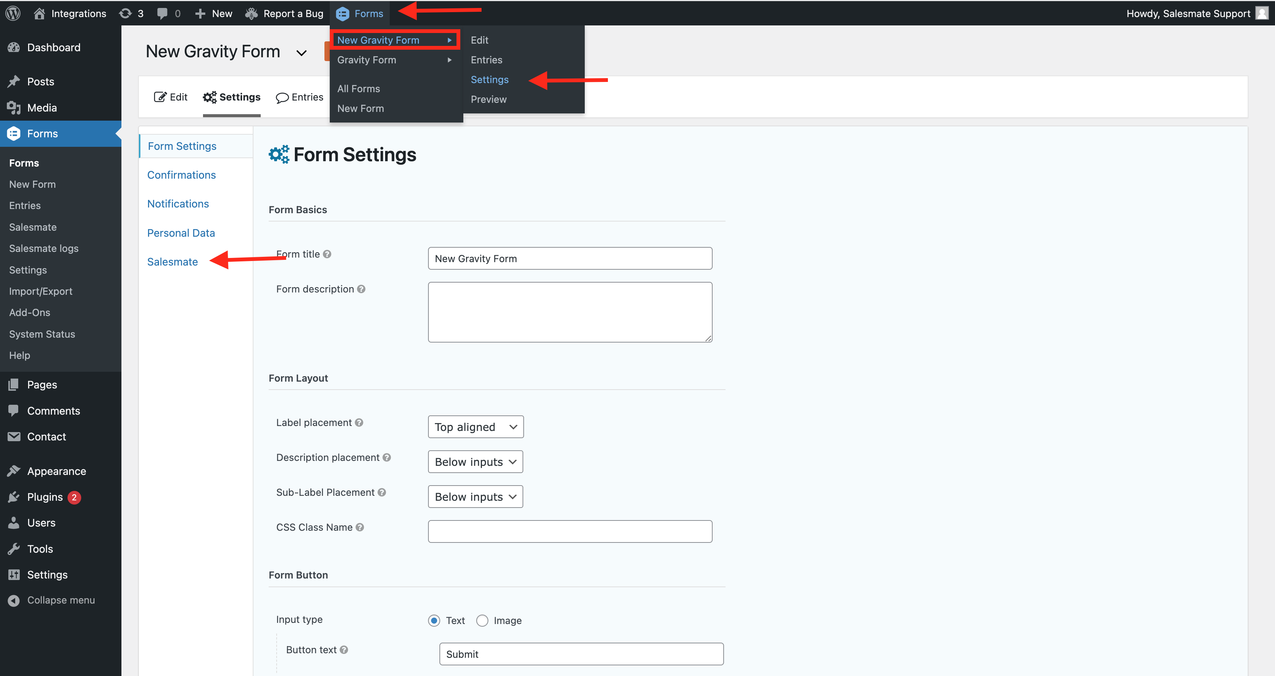The width and height of the screenshot is (1275, 676).
Task: Click the Forms icon in the admin bar
Action: point(343,14)
